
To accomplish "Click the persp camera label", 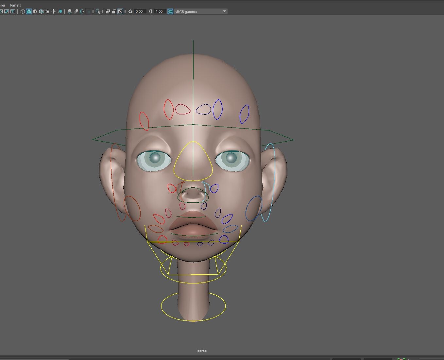I will [x=202, y=351].
